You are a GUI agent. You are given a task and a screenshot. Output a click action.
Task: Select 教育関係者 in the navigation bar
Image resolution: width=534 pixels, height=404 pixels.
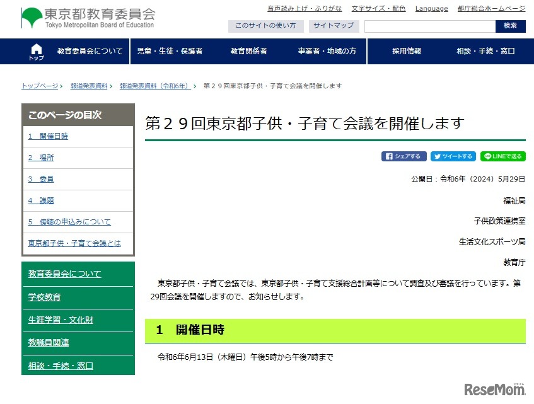[248, 52]
